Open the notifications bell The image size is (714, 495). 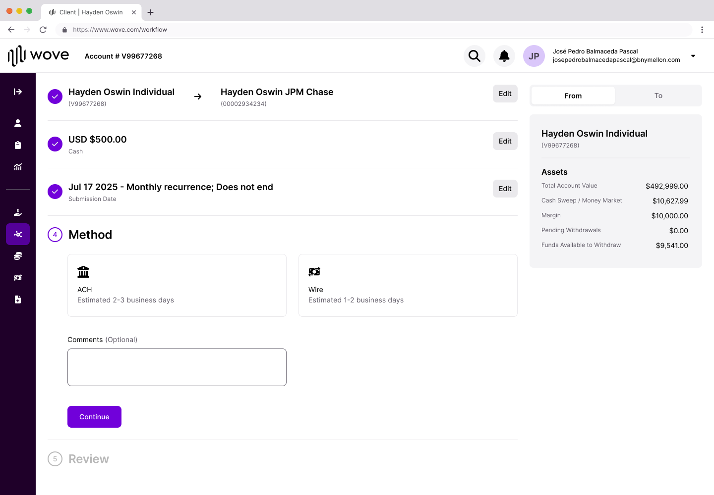(x=504, y=56)
